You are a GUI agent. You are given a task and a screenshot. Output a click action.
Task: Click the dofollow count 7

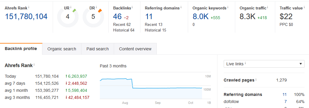click(x=286, y=102)
